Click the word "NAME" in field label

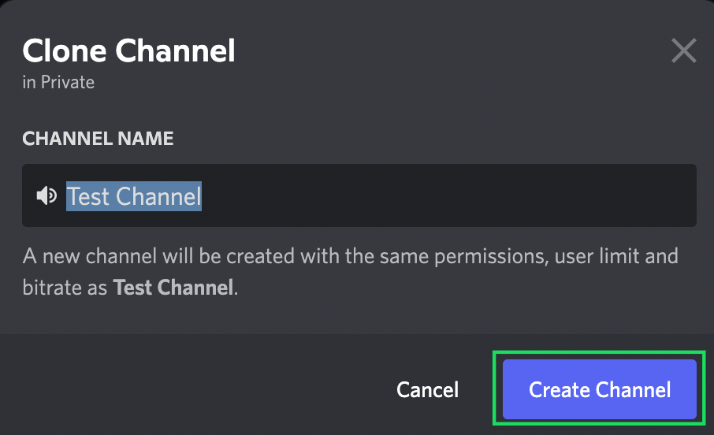tap(147, 139)
